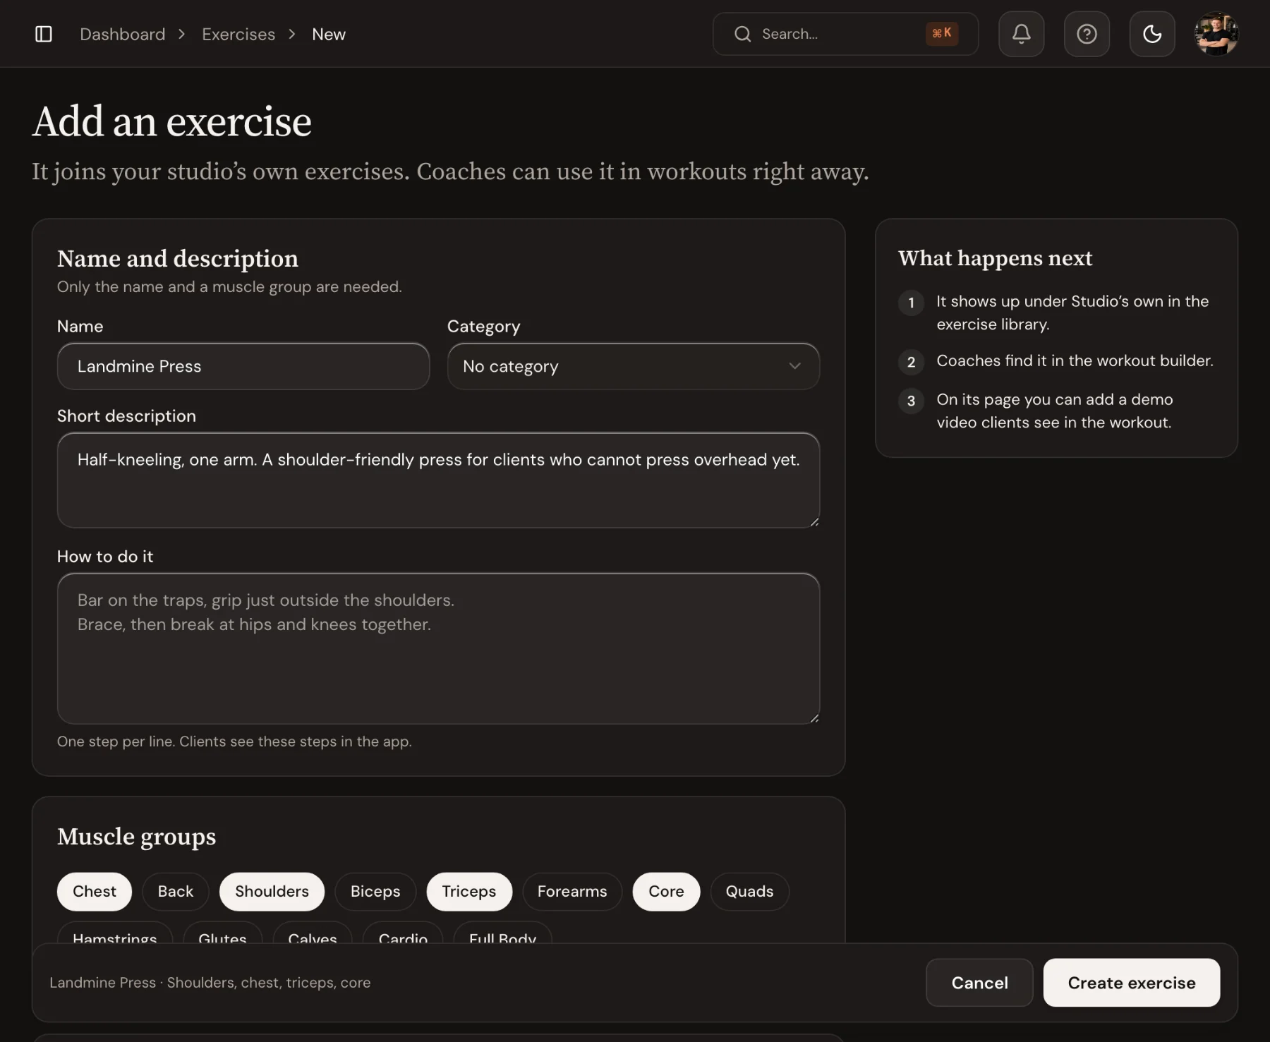Click Create exercise button
The width and height of the screenshot is (1270, 1042).
click(1132, 983)
